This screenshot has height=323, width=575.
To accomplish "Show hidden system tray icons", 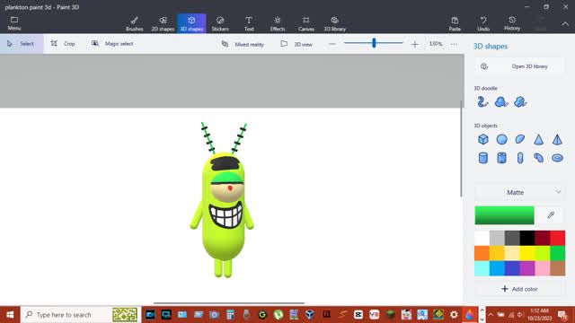I will tap(491, 315).
